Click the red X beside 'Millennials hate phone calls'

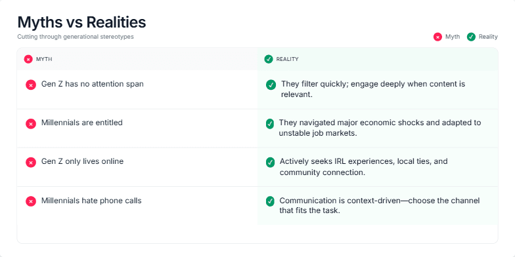(x=31, y=201)
